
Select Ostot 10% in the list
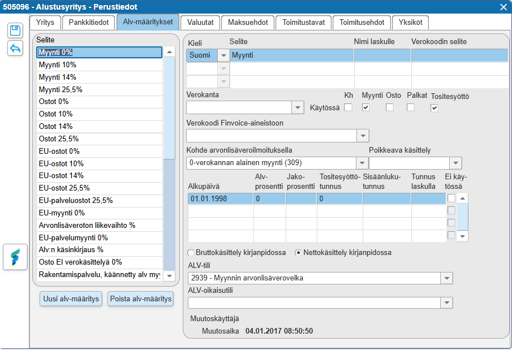click(x=99, y=114)
